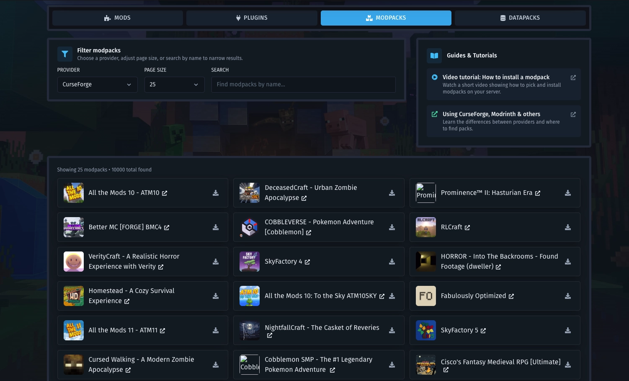
Task: Open external link icon for Fabulously Optimized
Action: tap(511, 296)
